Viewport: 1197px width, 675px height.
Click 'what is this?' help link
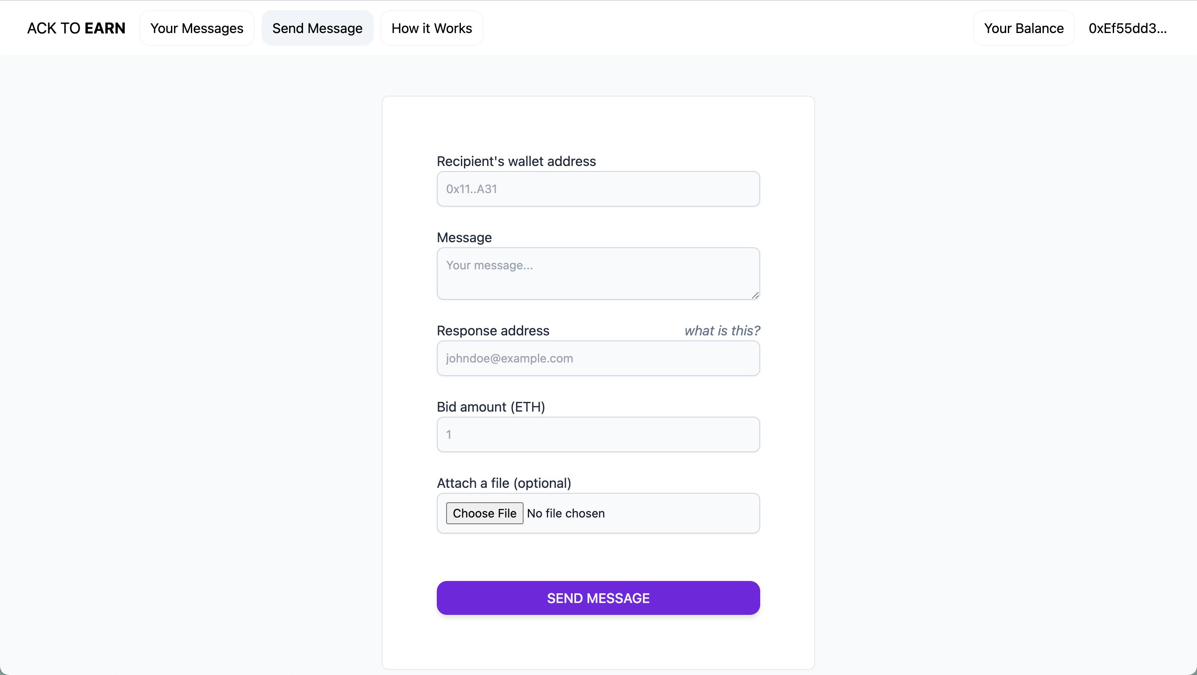722,330
